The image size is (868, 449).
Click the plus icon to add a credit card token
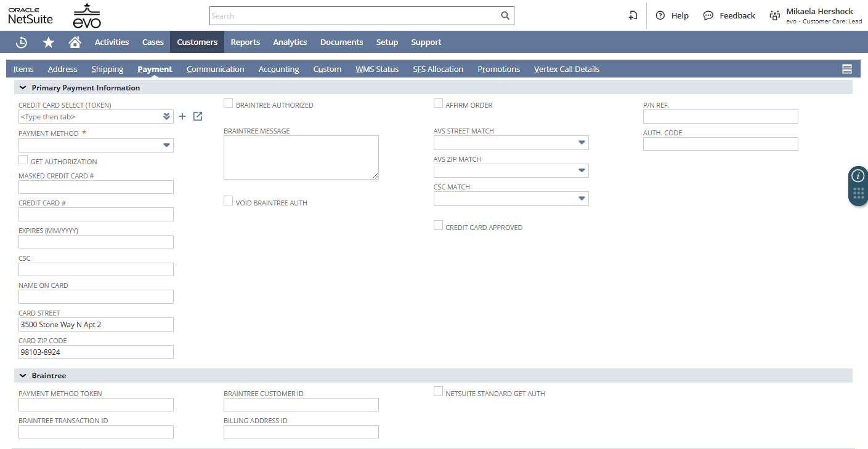click(x=182, y=117)
